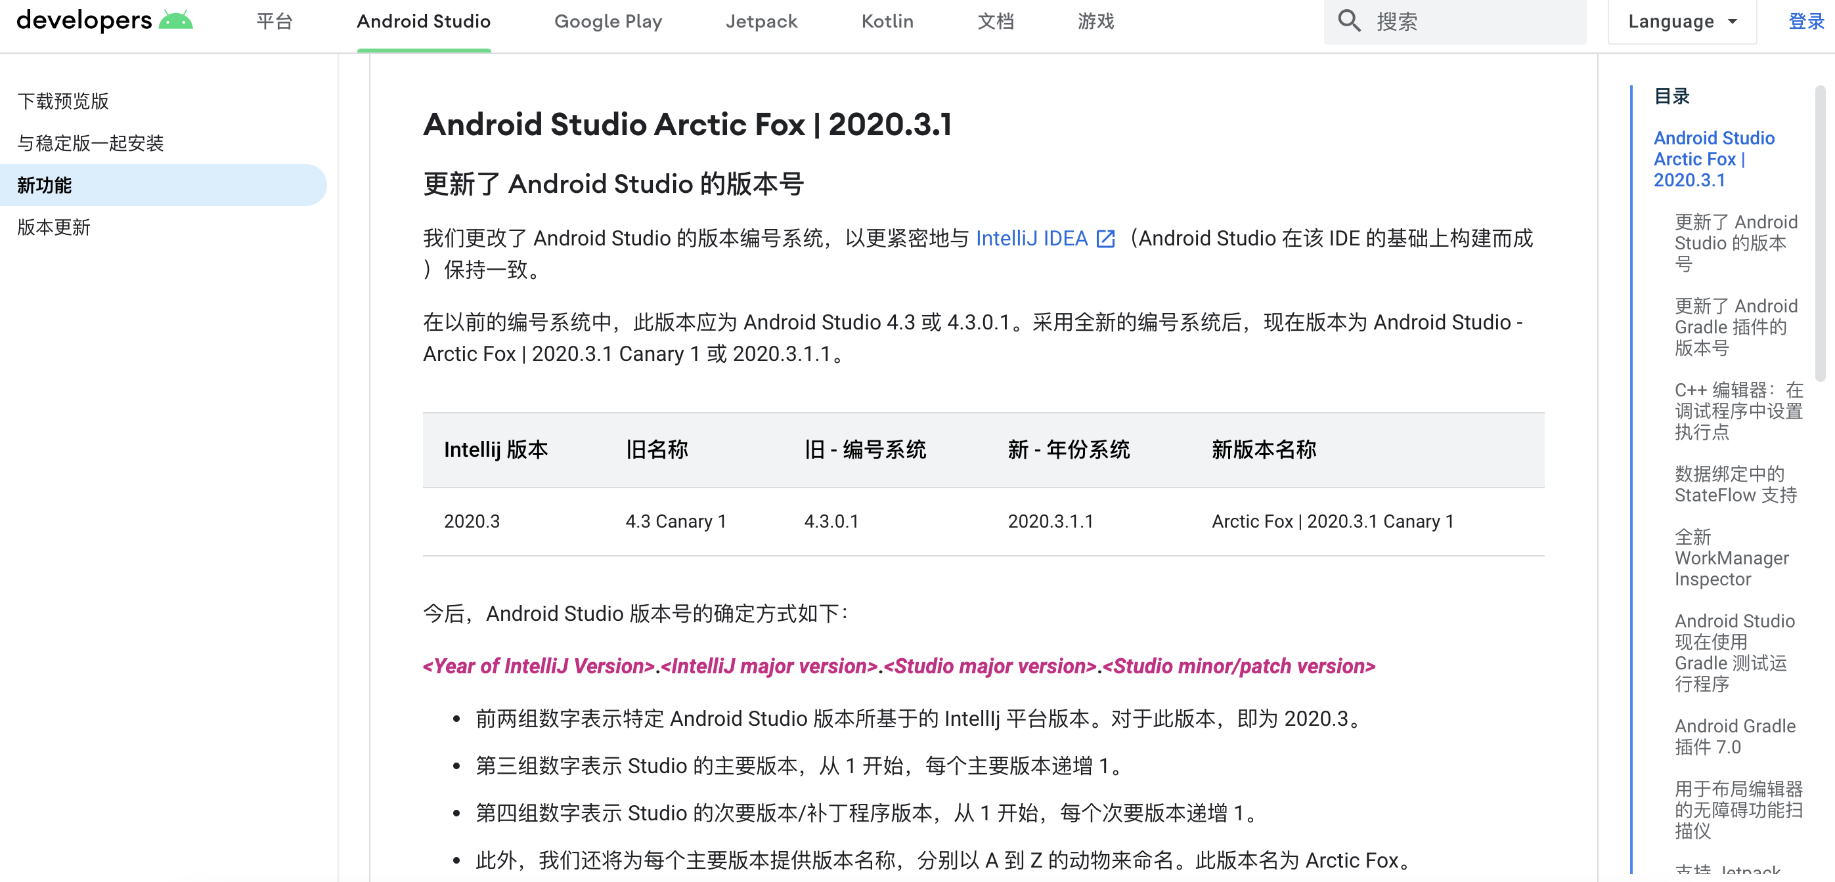
Task: Click the Android developers logo
Action: click(x=104, y=20)
